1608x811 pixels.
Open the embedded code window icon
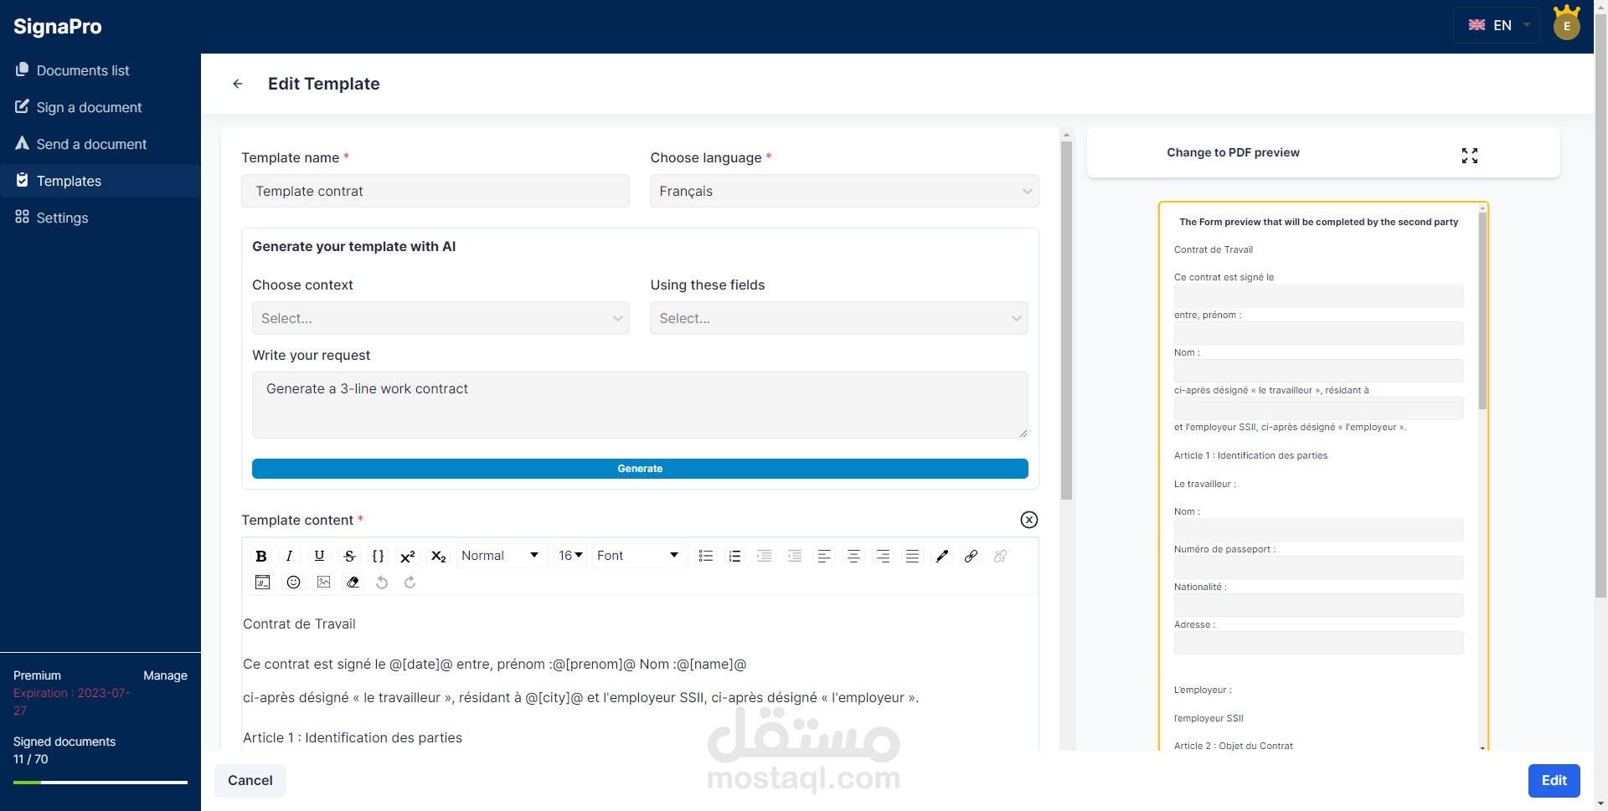pyautogui.click(x=262, y=583)
